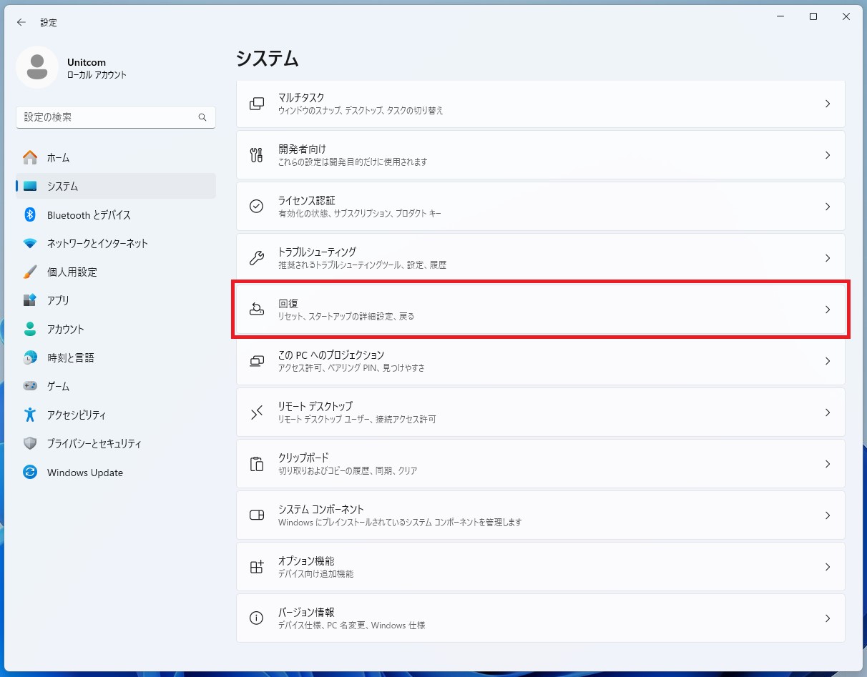Expand the マルチタスク row chevron
This screenshot has width=867, height=677.
pos(828,104)
